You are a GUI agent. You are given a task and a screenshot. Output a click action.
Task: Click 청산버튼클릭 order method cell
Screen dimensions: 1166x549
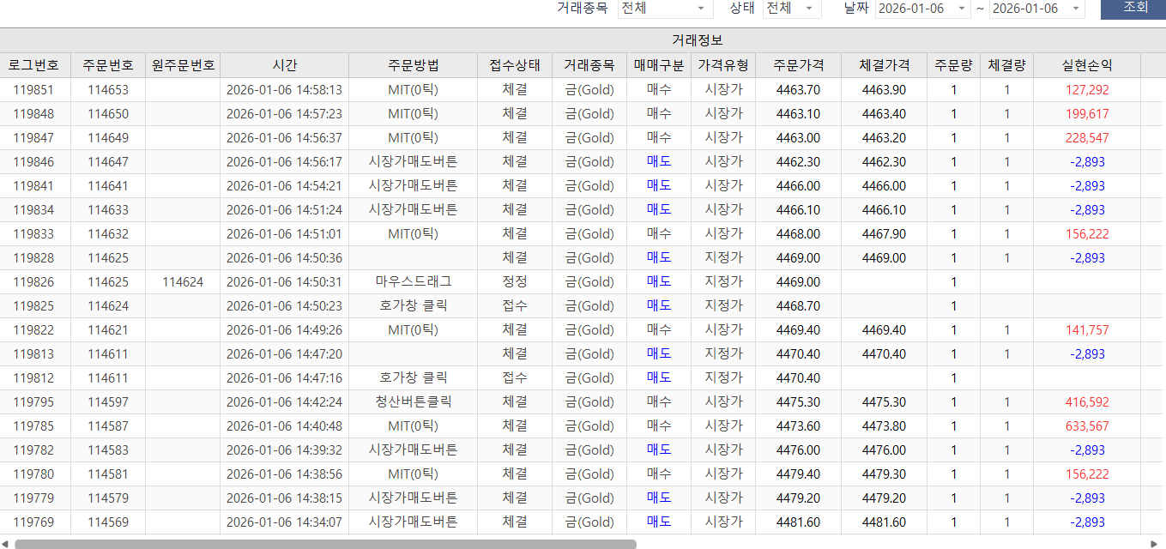tap(413, 402)
